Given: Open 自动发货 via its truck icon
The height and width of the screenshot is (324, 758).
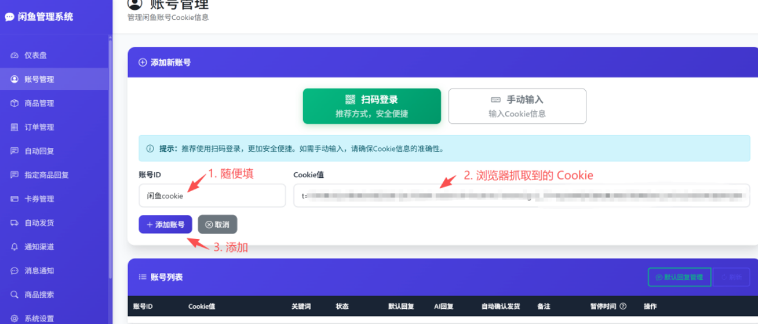Looking at the screenshot, I should 15,223.
